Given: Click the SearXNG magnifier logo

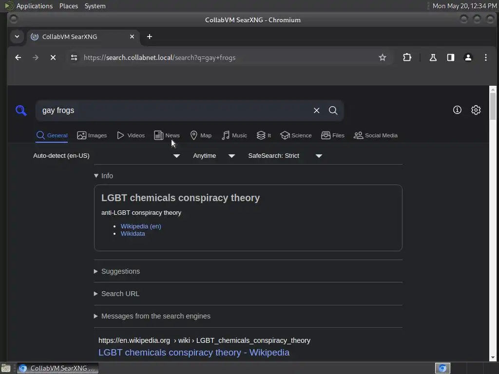Looking at the screenshot, I should point(21,111).
